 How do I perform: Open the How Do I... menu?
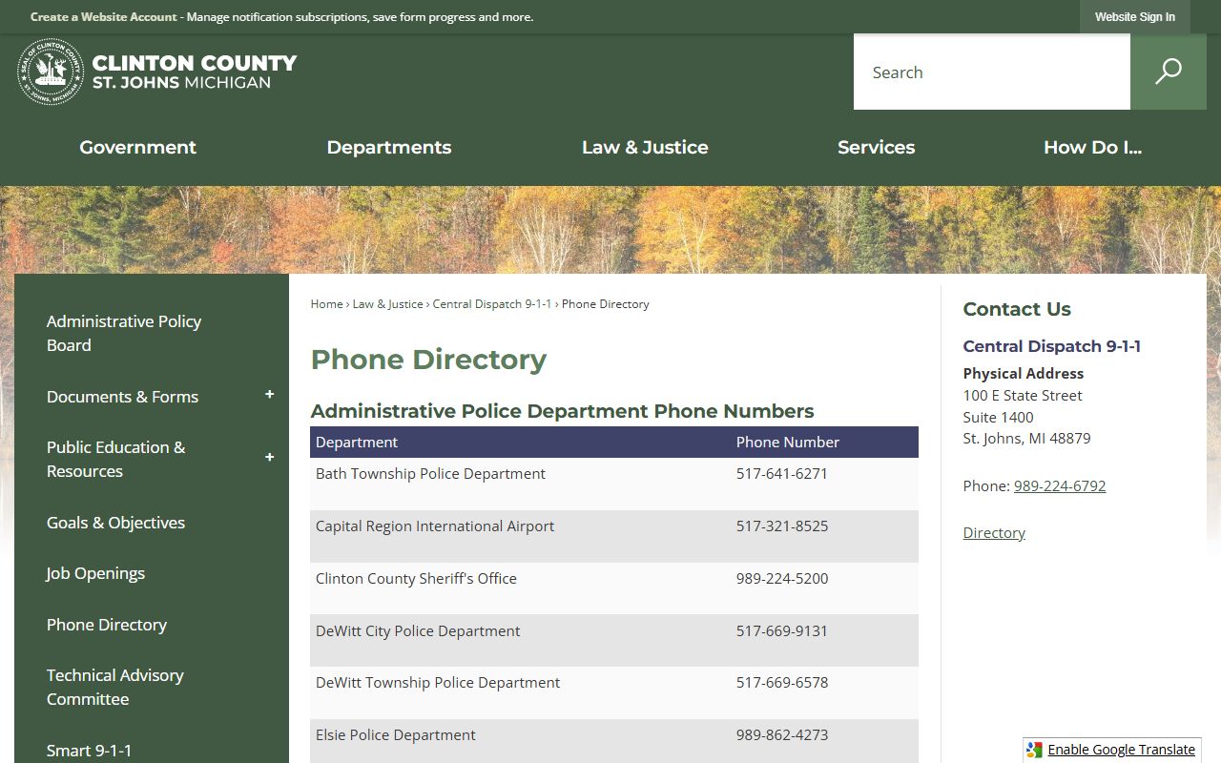point(1092,147)
